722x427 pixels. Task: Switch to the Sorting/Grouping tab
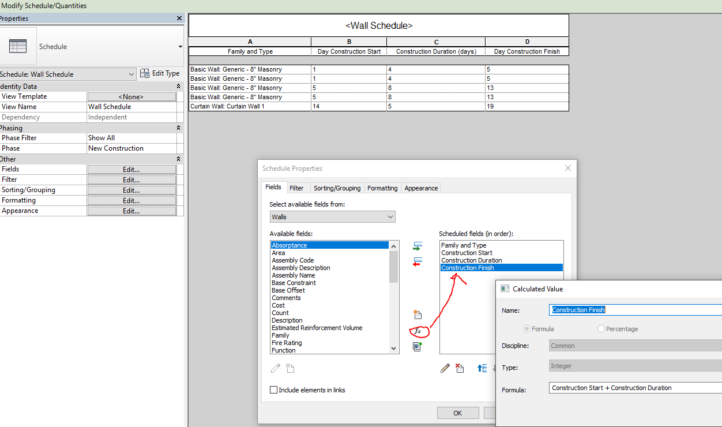337,188
